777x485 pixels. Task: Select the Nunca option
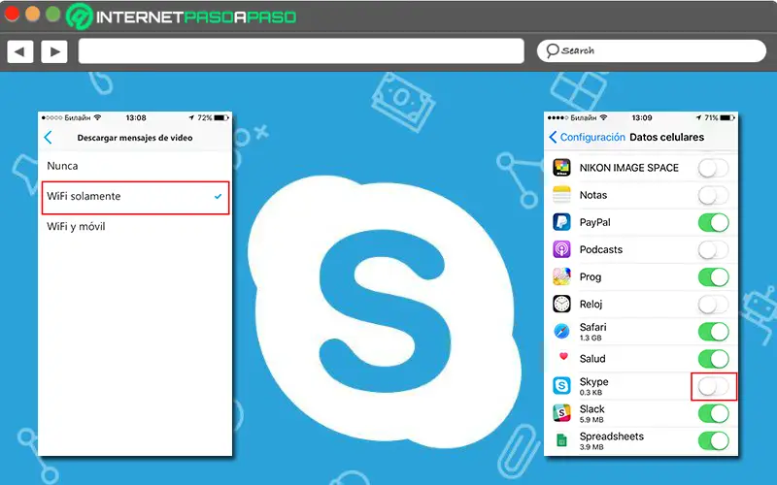pos(135,166)
